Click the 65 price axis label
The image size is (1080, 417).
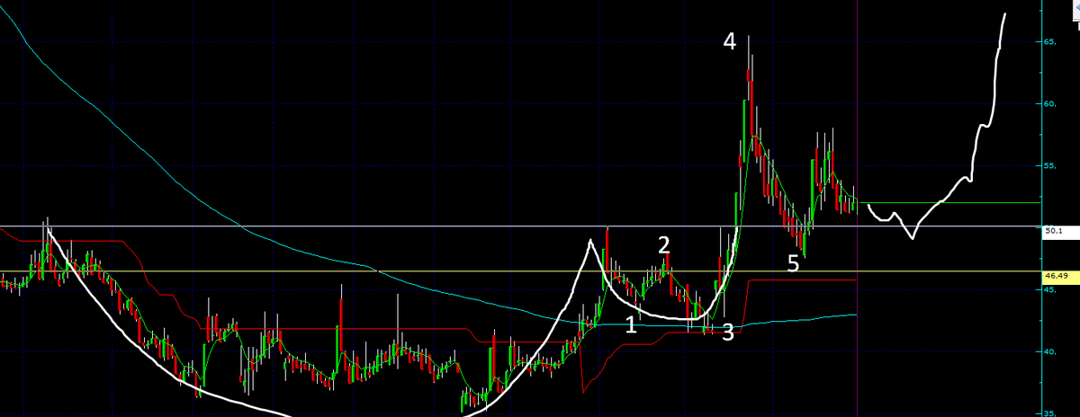point(1050,41)
